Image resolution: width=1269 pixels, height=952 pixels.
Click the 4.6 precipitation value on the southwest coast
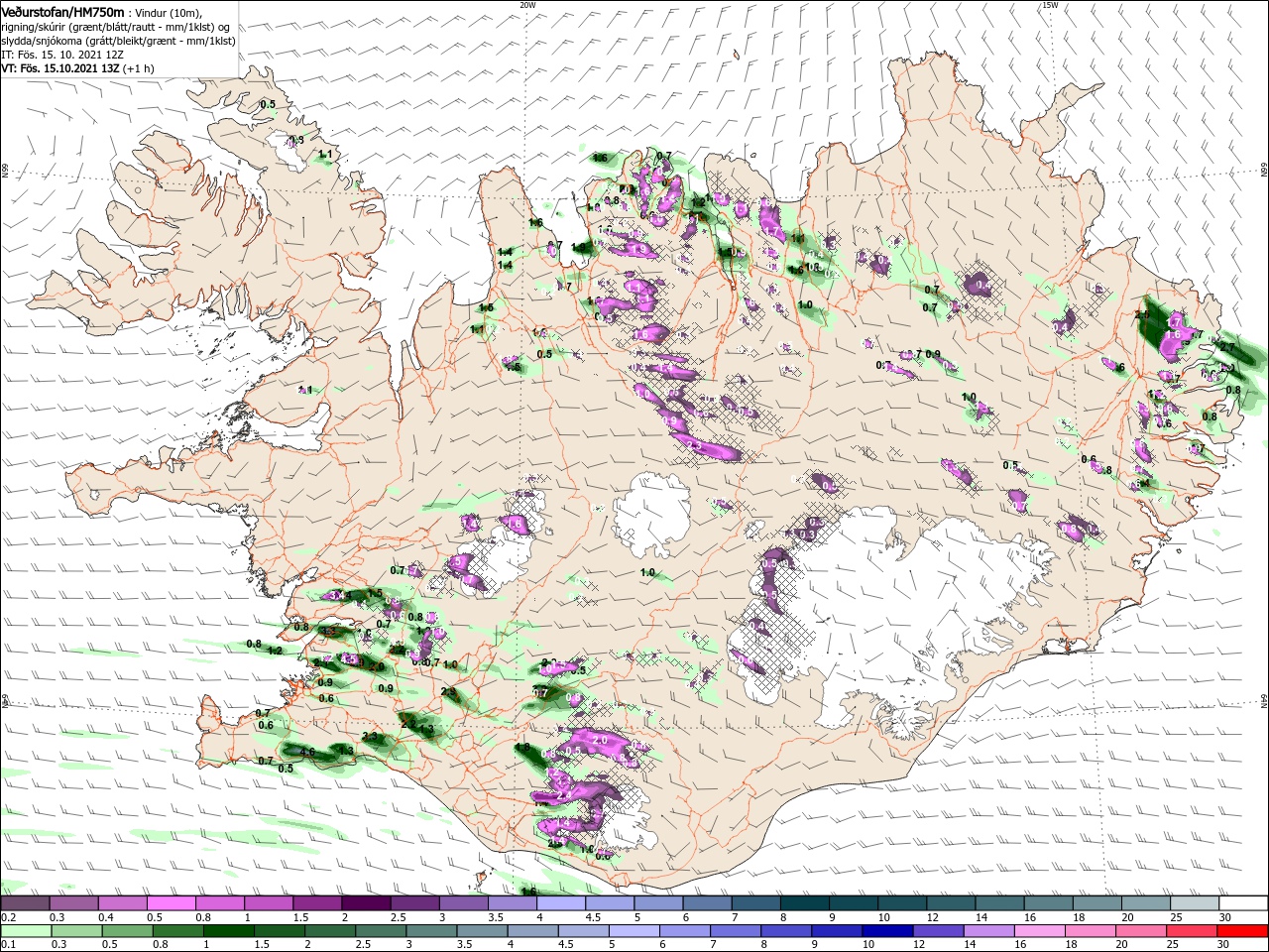(306, 752)
